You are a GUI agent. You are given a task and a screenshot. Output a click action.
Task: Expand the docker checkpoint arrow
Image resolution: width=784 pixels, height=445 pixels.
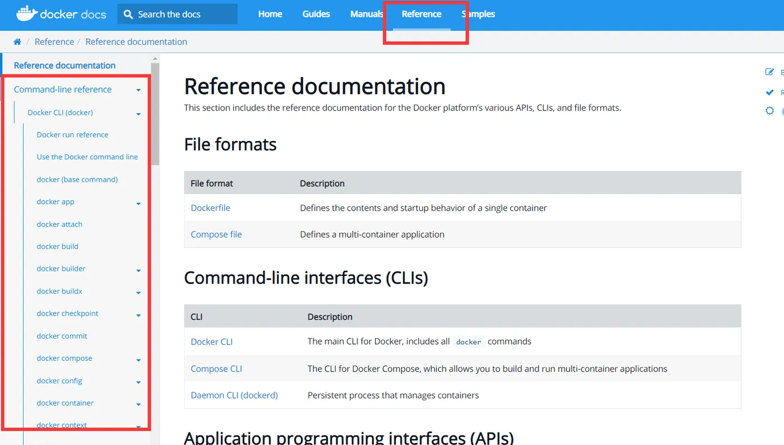[138, 315]
